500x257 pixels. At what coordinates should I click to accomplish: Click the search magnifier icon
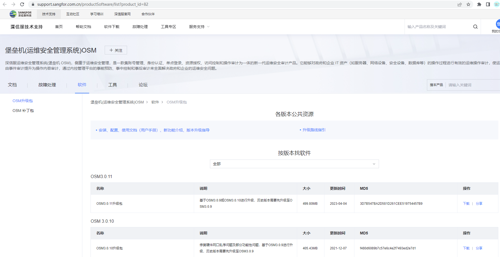click(x=475, y=27)
